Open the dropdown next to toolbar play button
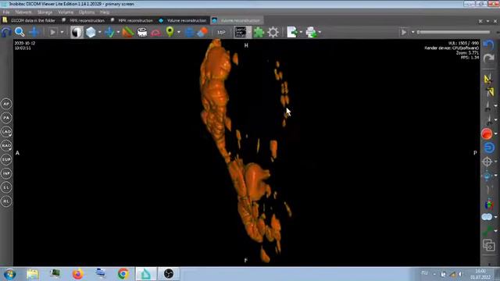 (x=62, y=32)
